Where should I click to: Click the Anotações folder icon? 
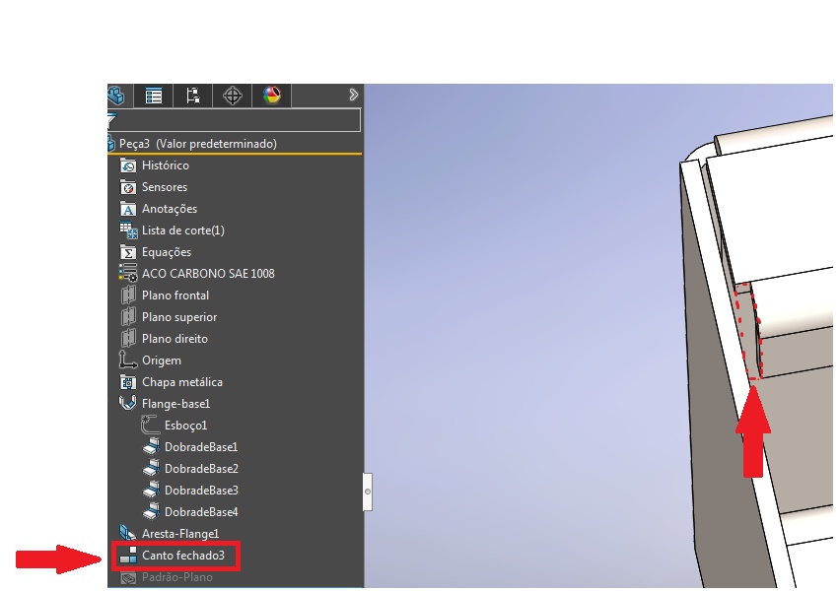tap(128, 209)
